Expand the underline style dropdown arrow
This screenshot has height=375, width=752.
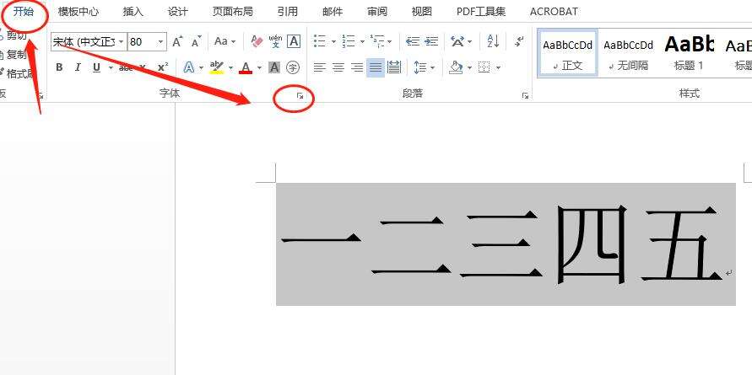pyautogui.click(x=111, y=67)
